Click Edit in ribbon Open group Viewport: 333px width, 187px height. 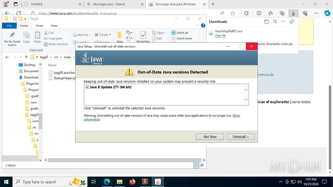(x=157, y=38)
